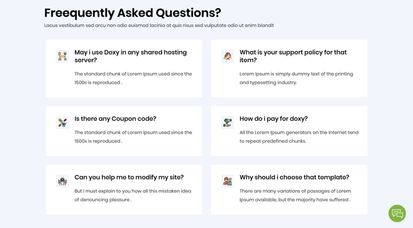Click the answer text under the Coupon code question
Viewport: 413px width, 228px height.
point(133,137)
